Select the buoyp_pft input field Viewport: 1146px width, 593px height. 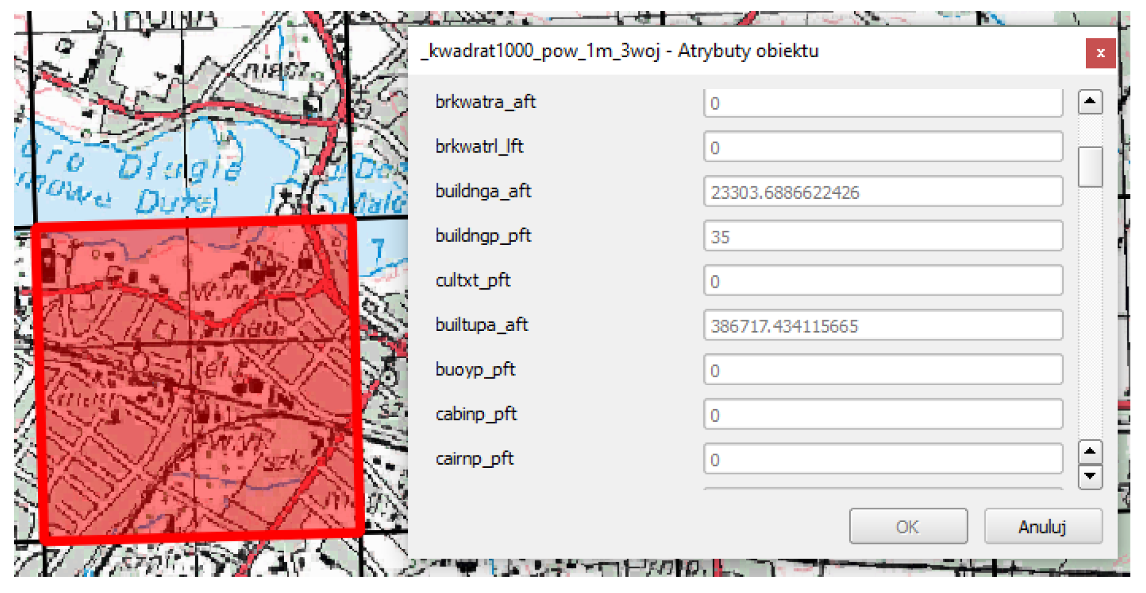882,370
